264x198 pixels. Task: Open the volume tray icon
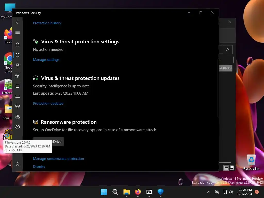(231, 192)
